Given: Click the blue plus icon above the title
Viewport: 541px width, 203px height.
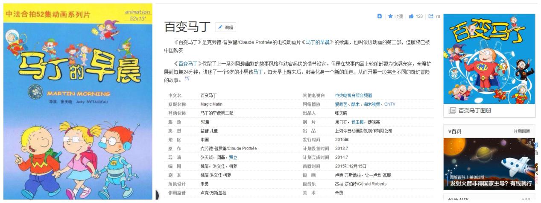Looking at the screenshot, I should coord(379,16).
